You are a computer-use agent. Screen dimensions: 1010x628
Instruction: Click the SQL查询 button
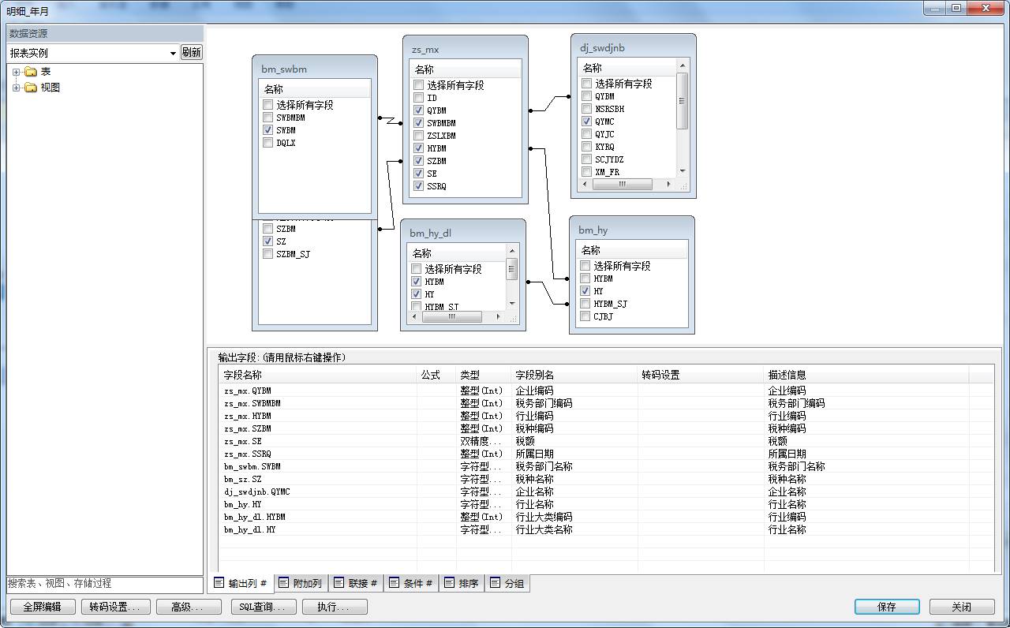pyautogui.click(x=264, y=607)
